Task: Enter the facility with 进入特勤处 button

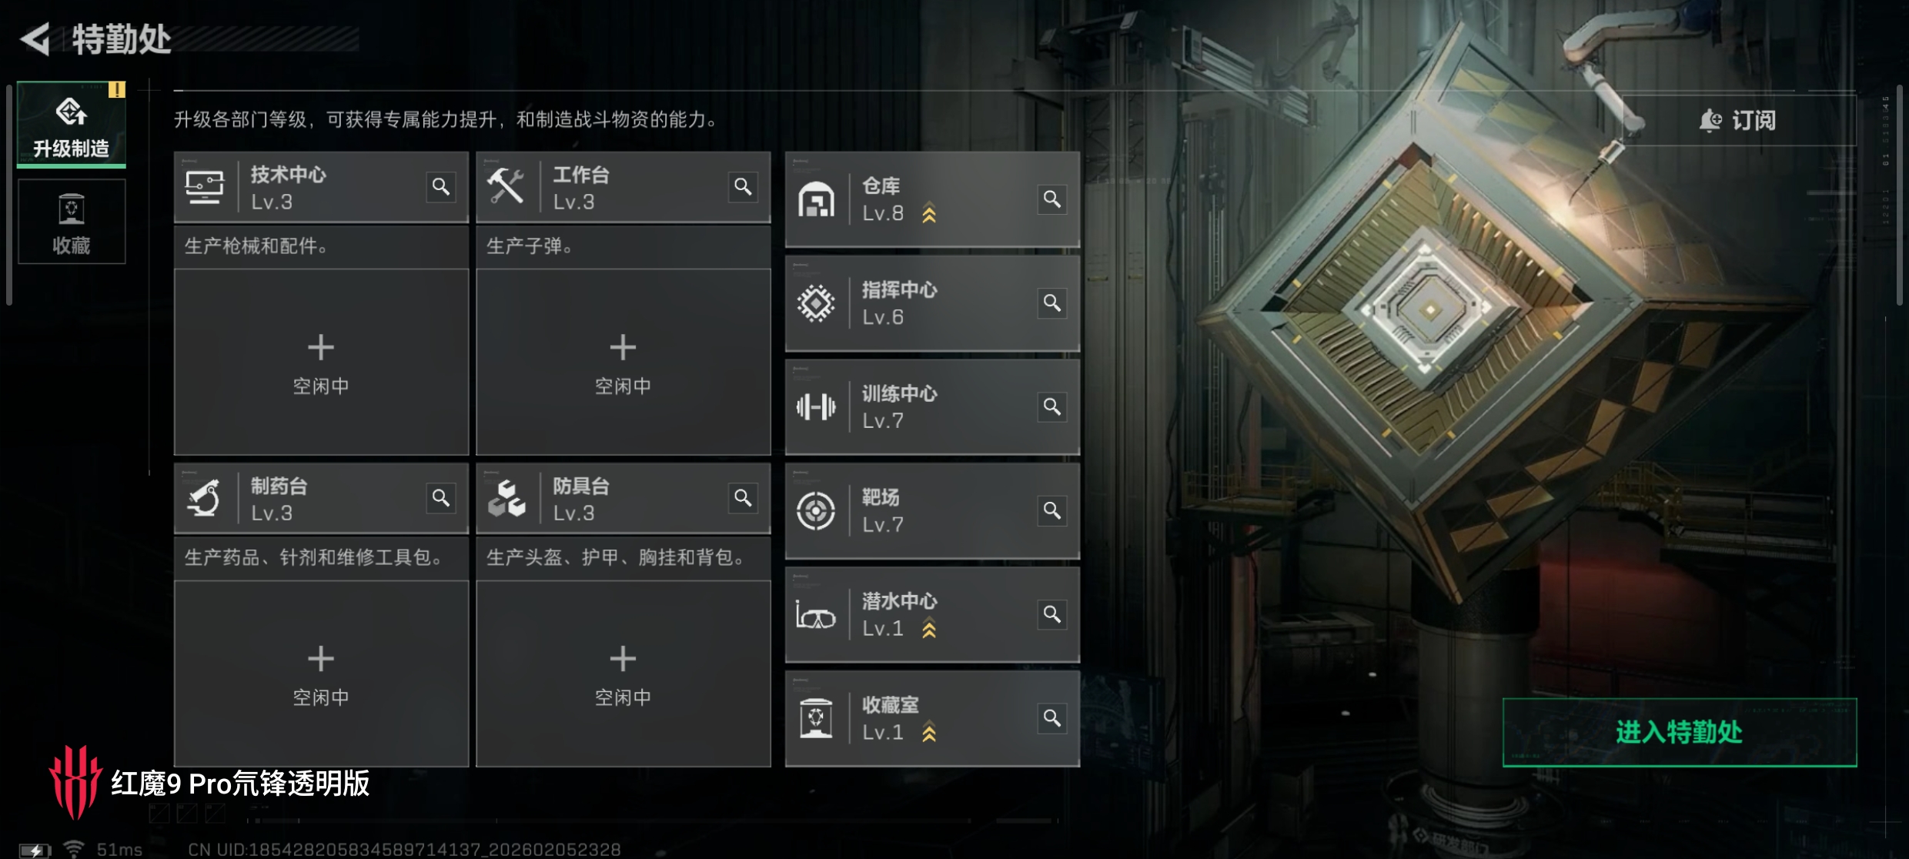Action: coord(1680,732)
